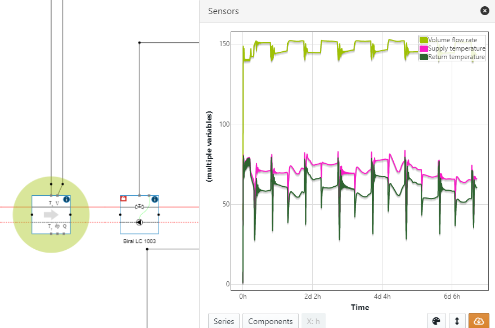Viewport: 495px width, 328px height.
Task: Select the valve symbol in the pump block
Action: (x=139, y=208)
